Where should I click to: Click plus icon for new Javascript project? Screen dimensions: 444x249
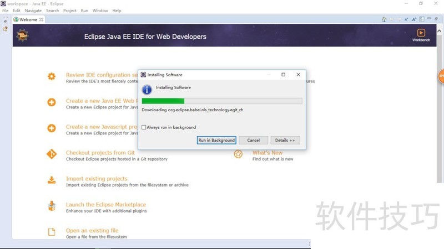point(52,128)
